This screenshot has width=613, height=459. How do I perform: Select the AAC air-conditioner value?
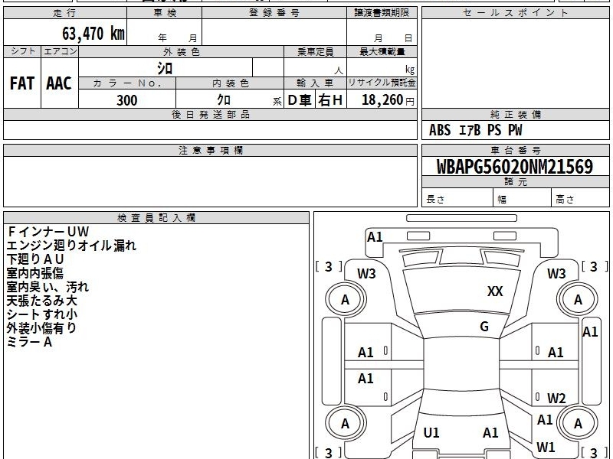tap(59, 83)
